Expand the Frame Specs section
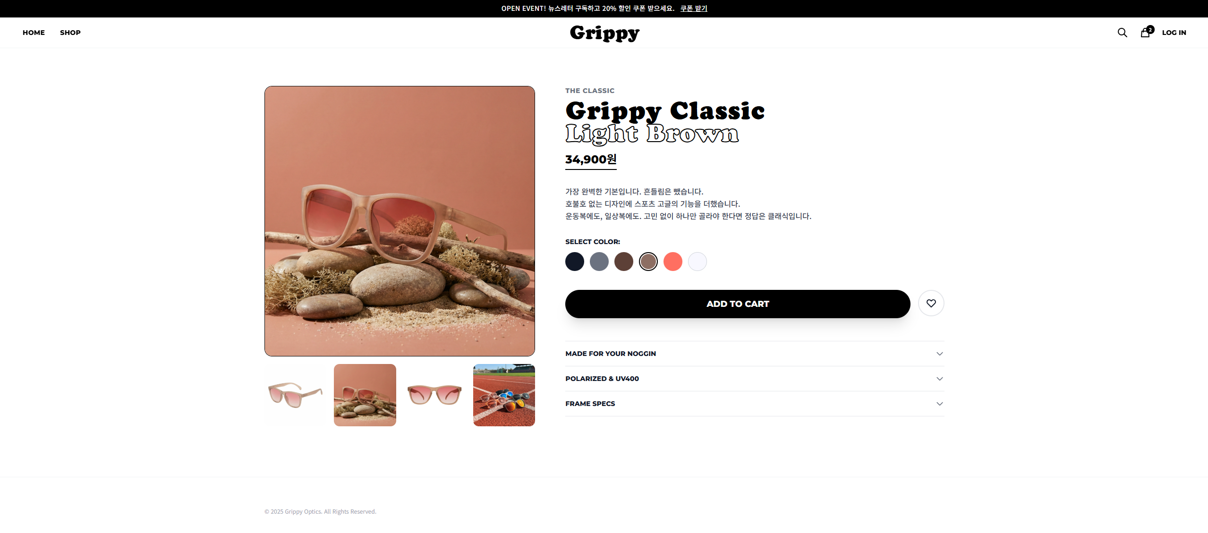Viewport: 1208px width, 533px height. [x=755, y=404]
